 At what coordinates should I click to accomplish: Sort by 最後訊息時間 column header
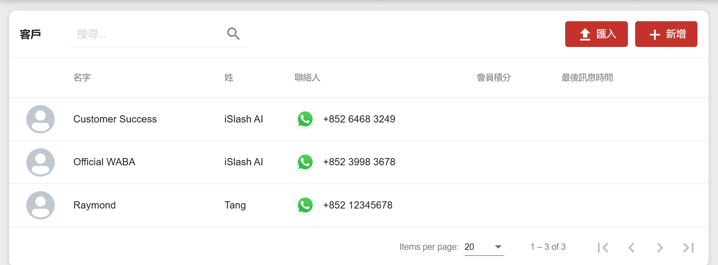click(587, 78)
